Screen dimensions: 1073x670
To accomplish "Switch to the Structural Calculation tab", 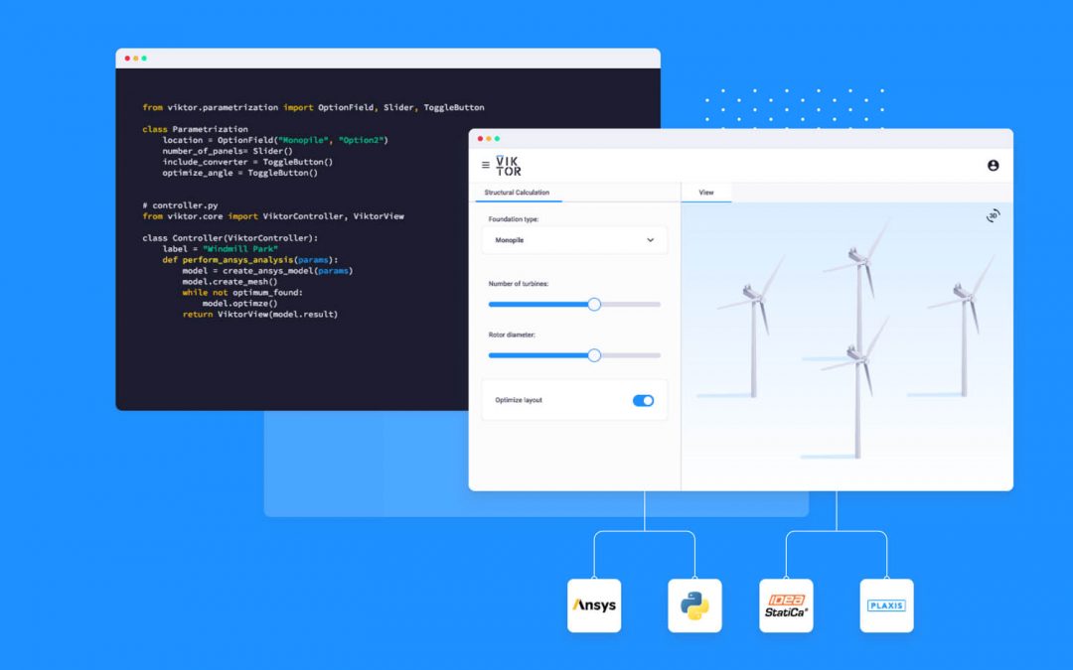I will (x=517, y=193).
